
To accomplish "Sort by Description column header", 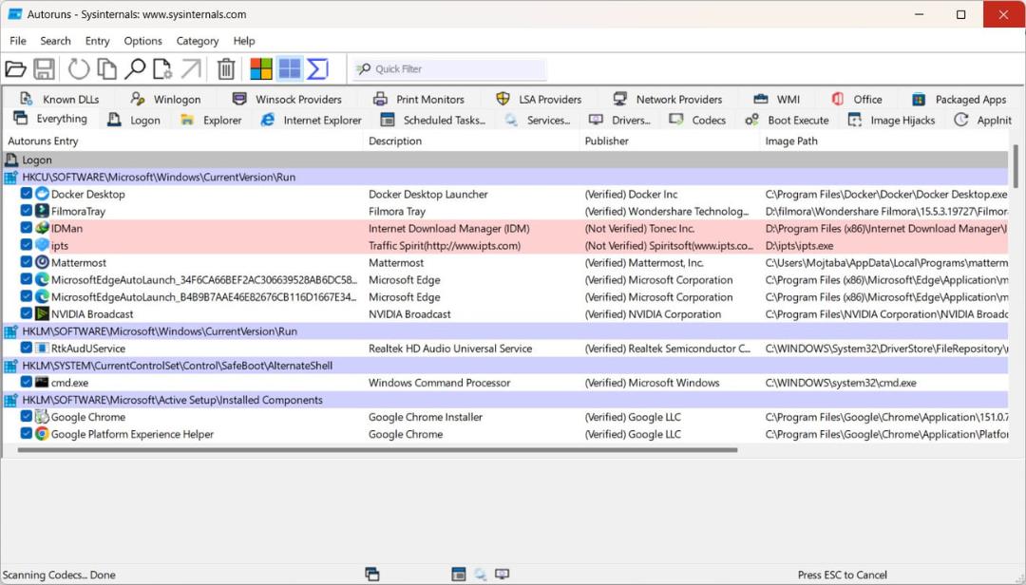I will 471,141.
